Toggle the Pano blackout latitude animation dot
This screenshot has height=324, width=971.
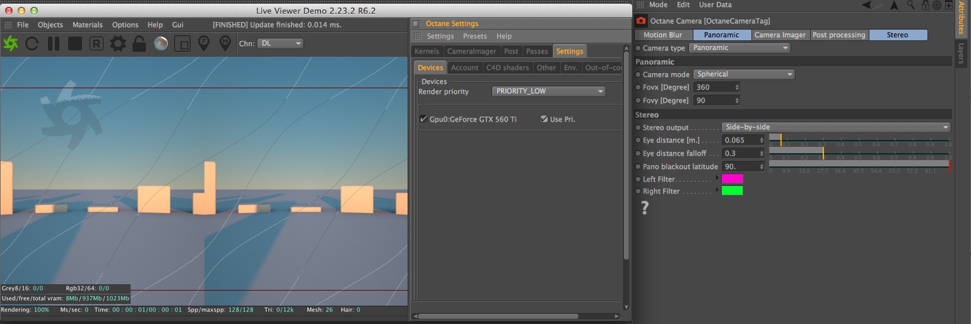pos(638,166)
